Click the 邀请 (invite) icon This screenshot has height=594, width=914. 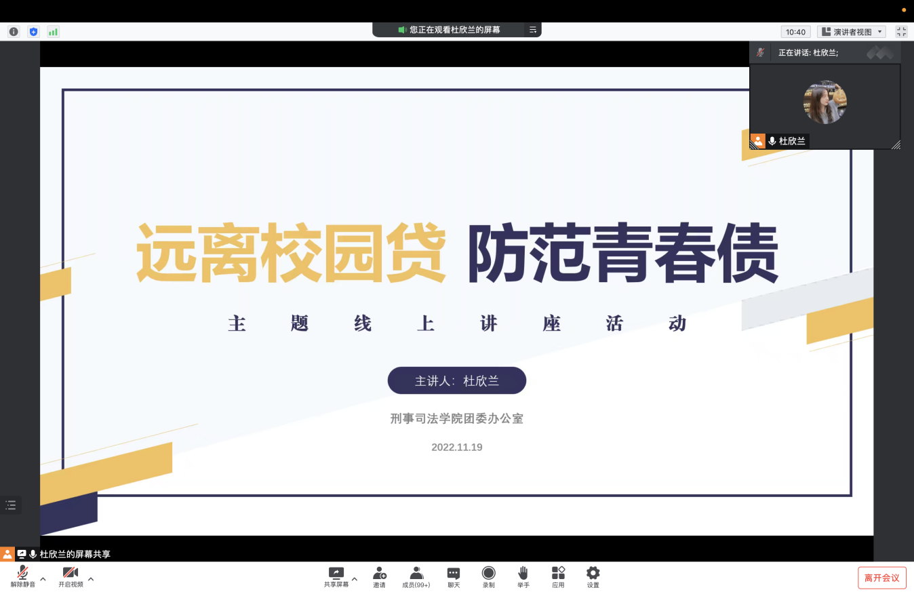[380, 574]
